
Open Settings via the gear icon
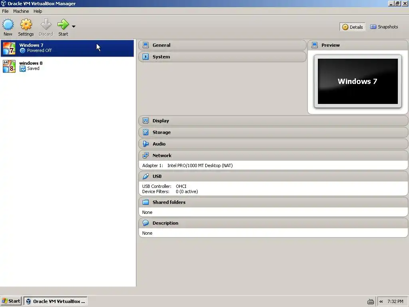coord(26,24)
